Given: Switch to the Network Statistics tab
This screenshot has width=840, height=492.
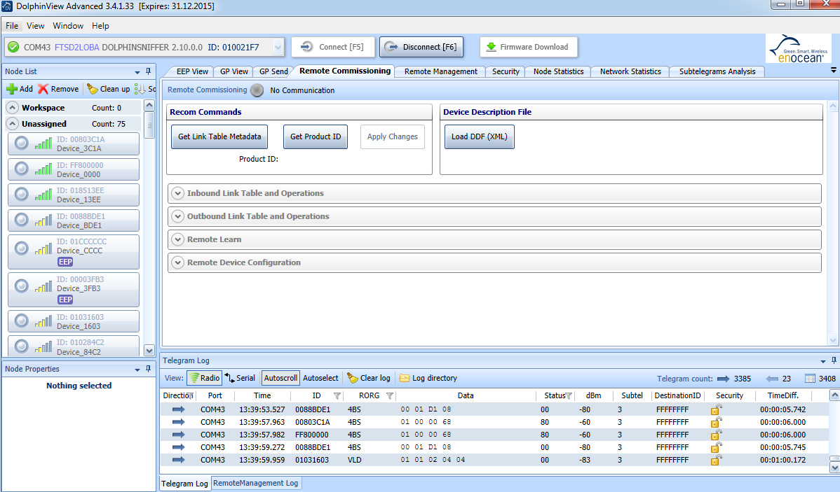Looking at the screenshot, I should (x=630, y=71).
